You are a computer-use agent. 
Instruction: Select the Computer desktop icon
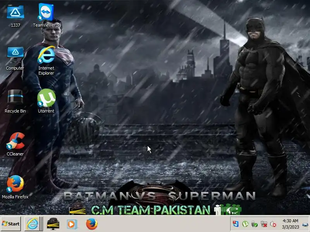click(15, 59)
